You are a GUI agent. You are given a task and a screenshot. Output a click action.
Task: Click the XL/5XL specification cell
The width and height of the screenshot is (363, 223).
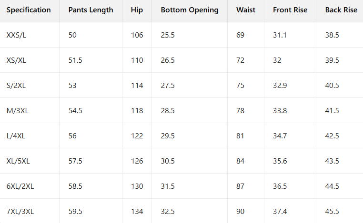(18, 161)
